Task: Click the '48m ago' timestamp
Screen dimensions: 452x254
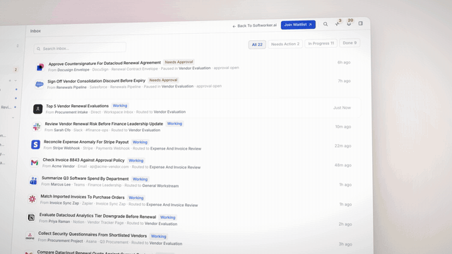Action: tap(343, 165)
